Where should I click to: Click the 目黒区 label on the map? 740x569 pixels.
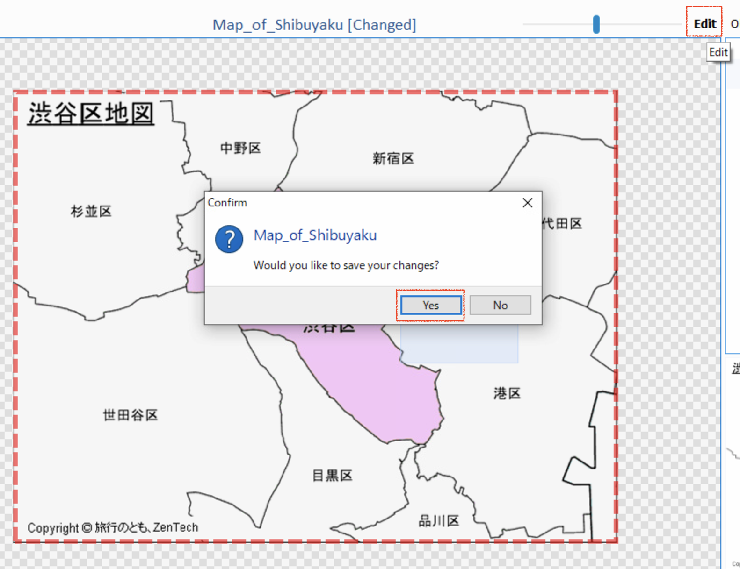[x=332, y=476]
